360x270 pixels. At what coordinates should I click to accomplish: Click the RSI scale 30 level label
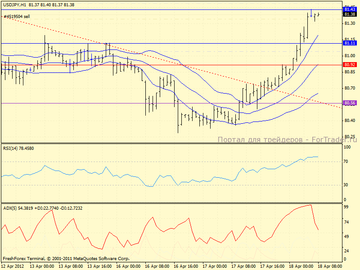click(346, 184)
